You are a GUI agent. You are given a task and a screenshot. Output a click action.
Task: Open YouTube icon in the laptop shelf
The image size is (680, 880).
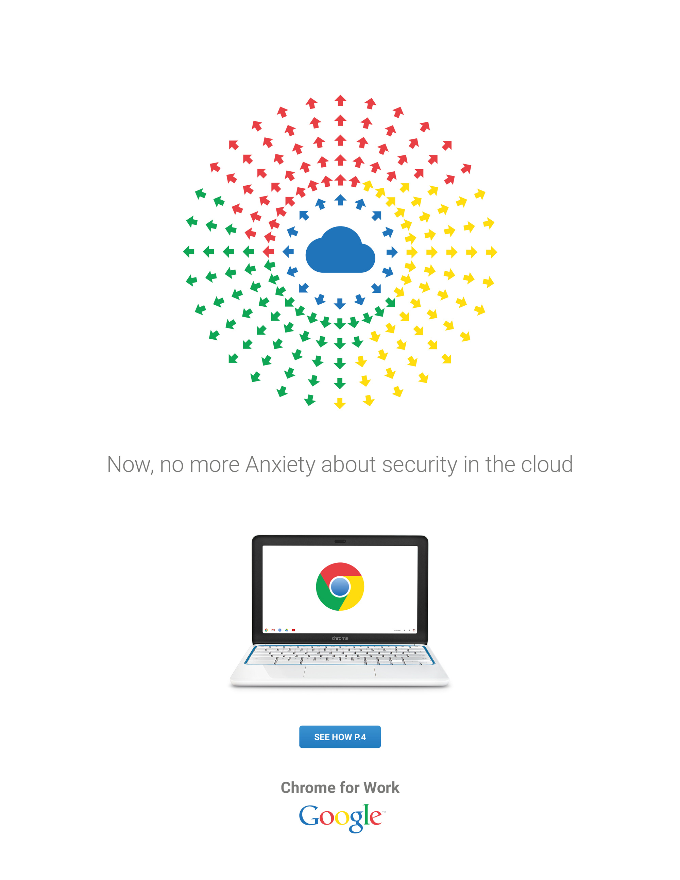pos(293,630)
